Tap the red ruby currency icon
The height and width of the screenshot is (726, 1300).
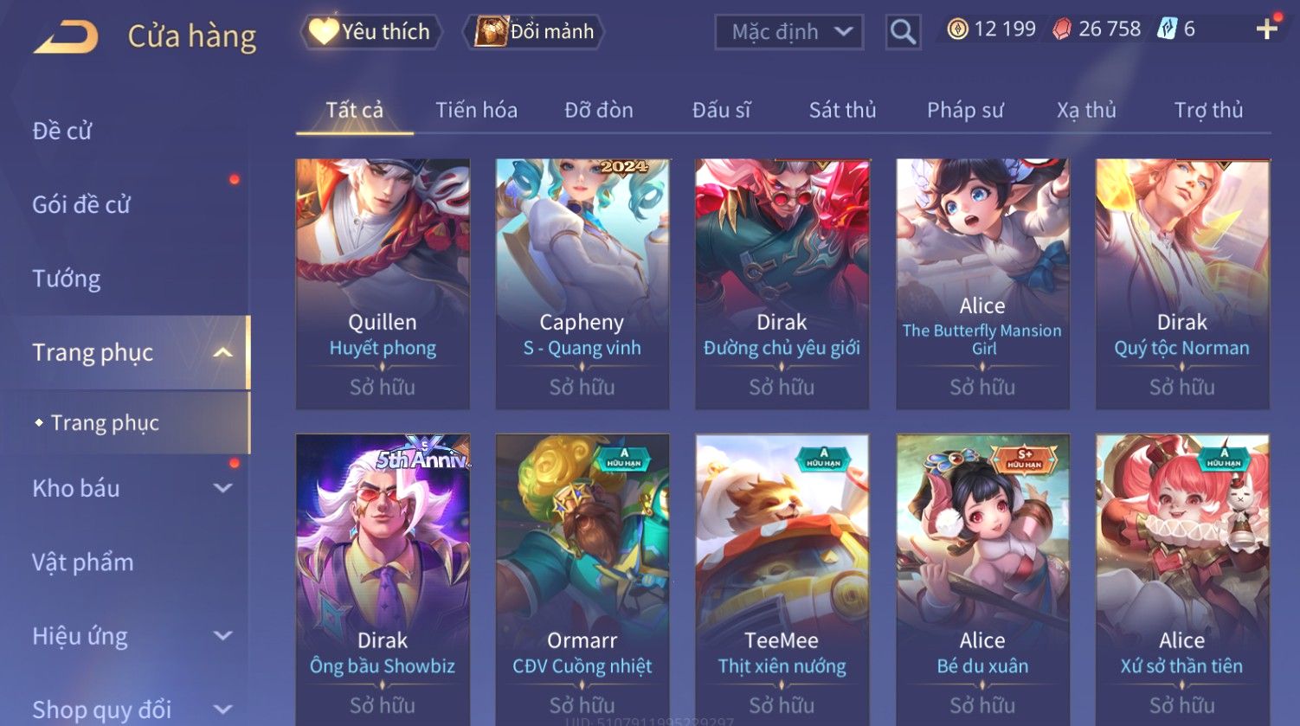coord(1062,29)
